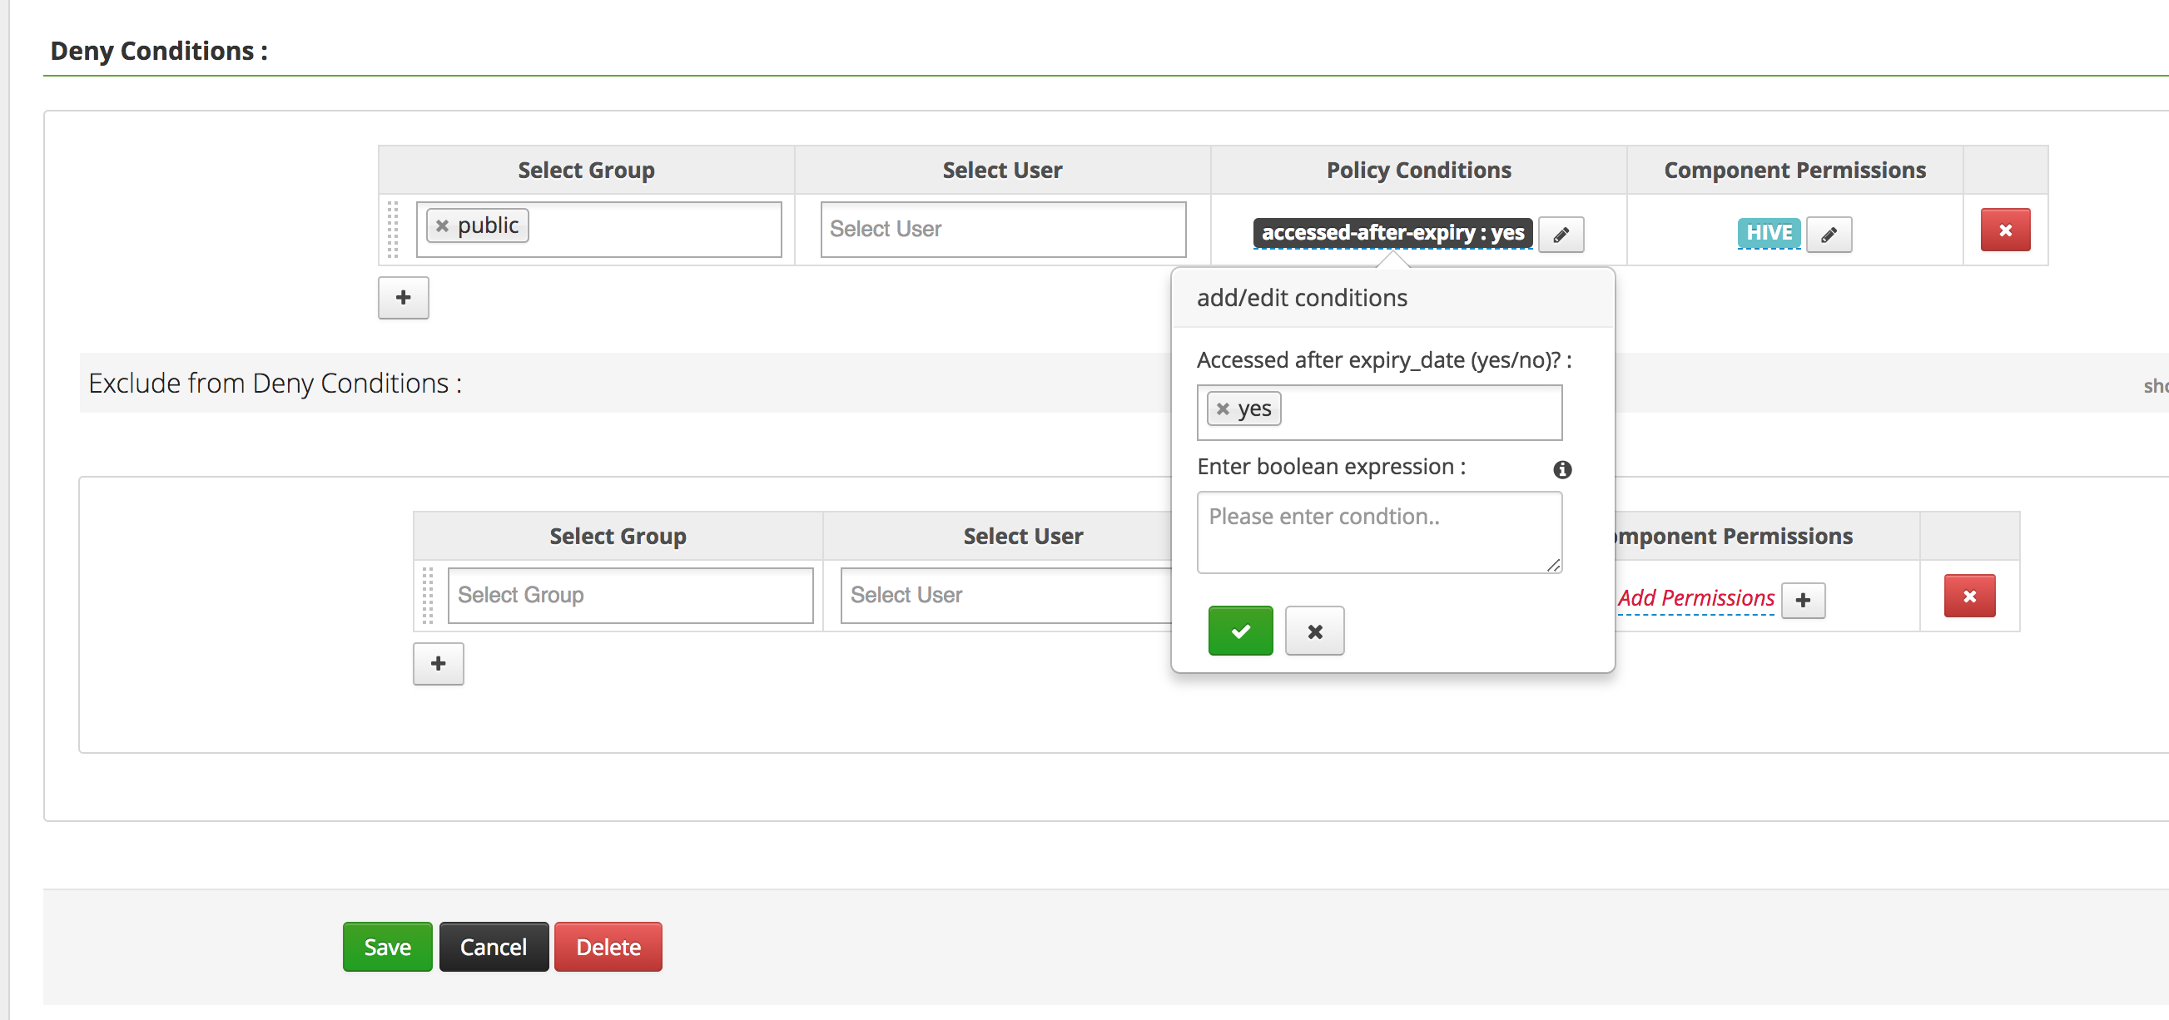Show boolean expression info tooltip icon

[1562, 469]
